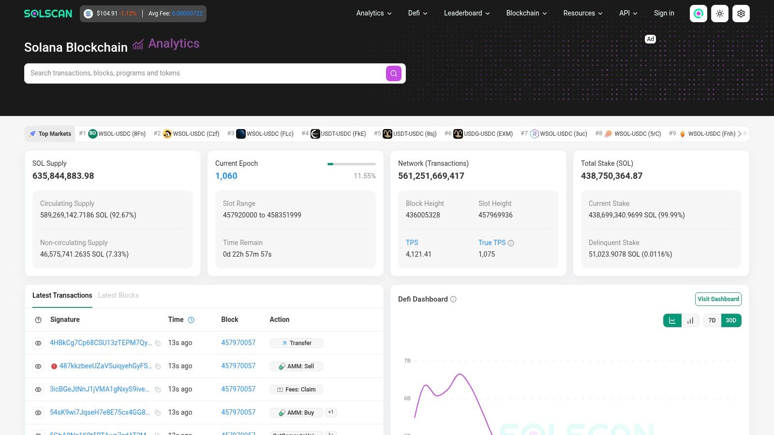Viewport: 774px width, 435px height.
Task: Click the purple search magnifier button
Action: click(394, 73)
